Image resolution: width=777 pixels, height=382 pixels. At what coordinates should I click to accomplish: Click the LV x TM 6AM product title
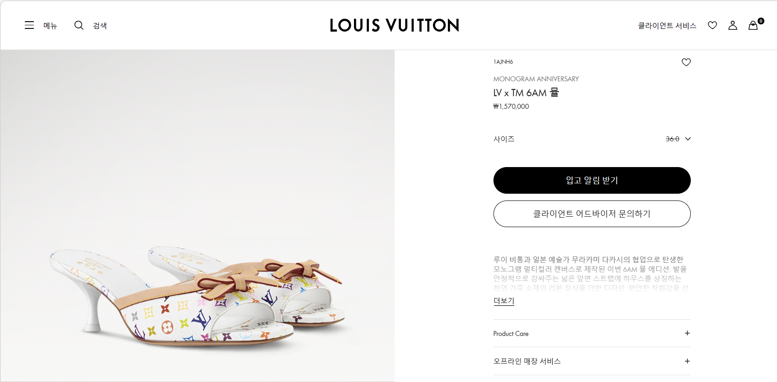click(526, 93)
